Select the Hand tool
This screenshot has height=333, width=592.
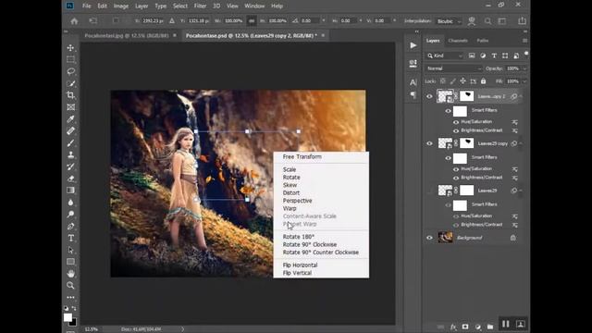tap(70, 274)
